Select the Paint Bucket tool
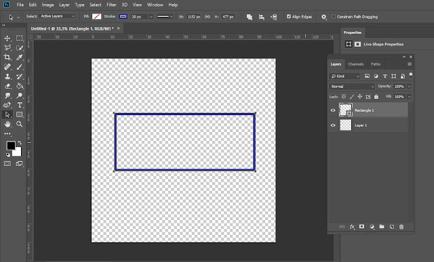The image size is (434, 262). (x=19, y=86)
